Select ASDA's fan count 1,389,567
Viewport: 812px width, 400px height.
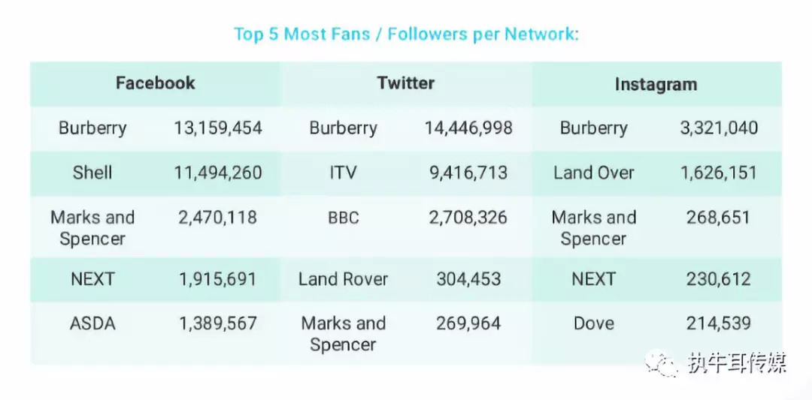pos(218,324)
